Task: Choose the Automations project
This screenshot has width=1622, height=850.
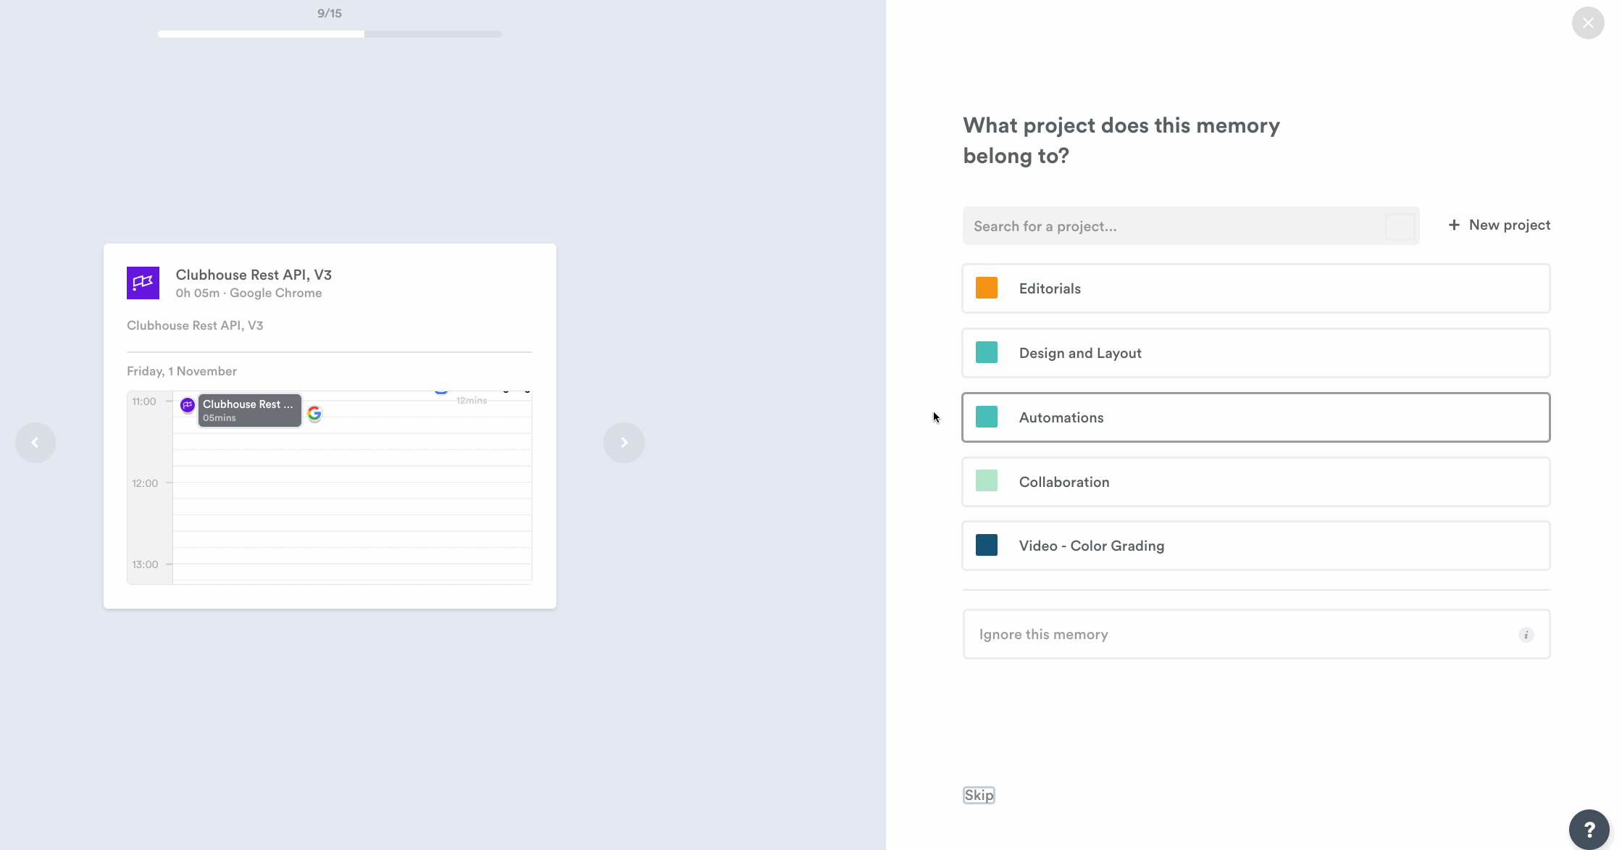Action: [x=1255, y=417]
